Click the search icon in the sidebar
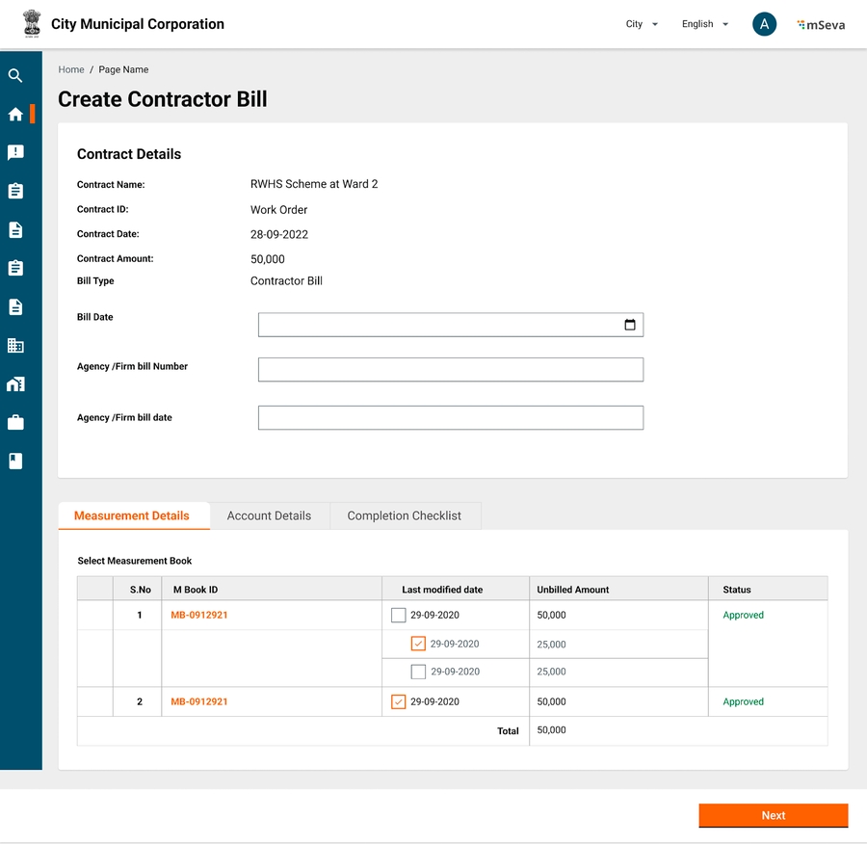Image resolution: width=867 pixels, height=844 pixels. (x=15, y=75)
